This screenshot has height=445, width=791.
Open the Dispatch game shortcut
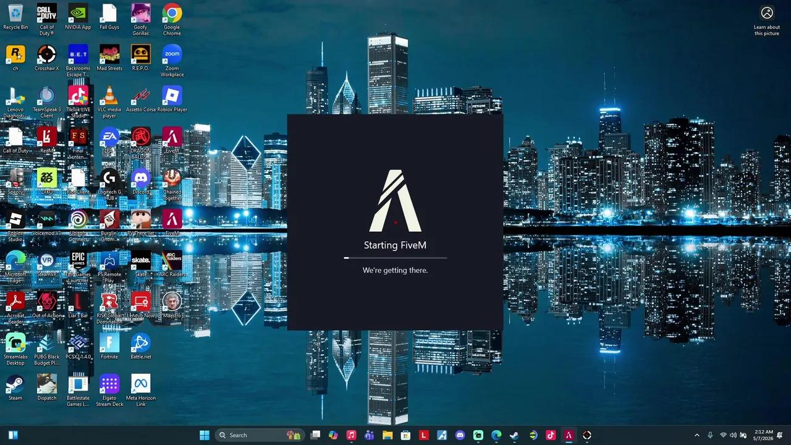(47, 388)
